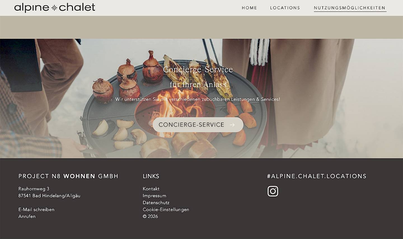403x239 pixels.
Task: Click the Anrufen link
Action: (x=27, y=216)
